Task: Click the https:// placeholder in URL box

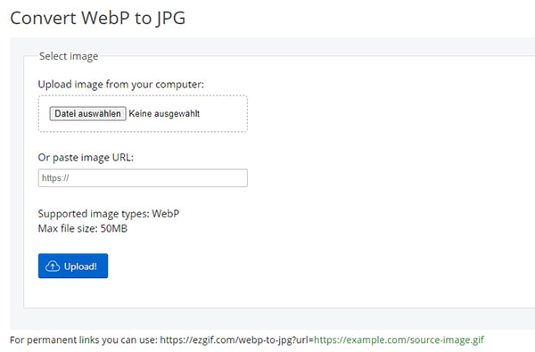Action: [55, 177]
